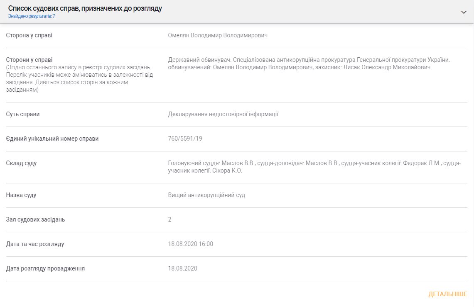Image resolution: width=474 pixels, height=307 pixels.
Task: Click the judges list 'Головуючий суддя: Маслов В.В.'
Action: click(x=314, y=167)
